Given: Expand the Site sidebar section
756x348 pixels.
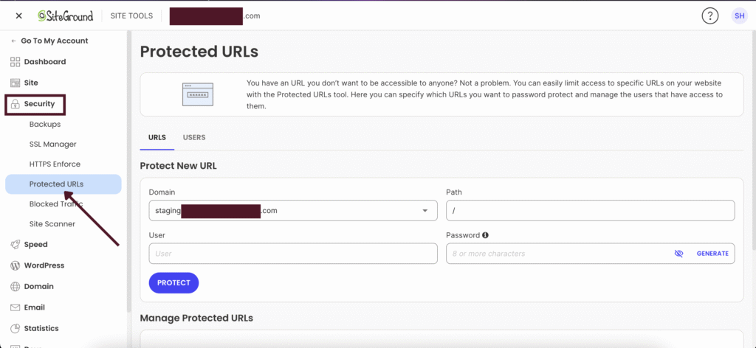Looking at the screenshot, I should [x=30, y=83].
